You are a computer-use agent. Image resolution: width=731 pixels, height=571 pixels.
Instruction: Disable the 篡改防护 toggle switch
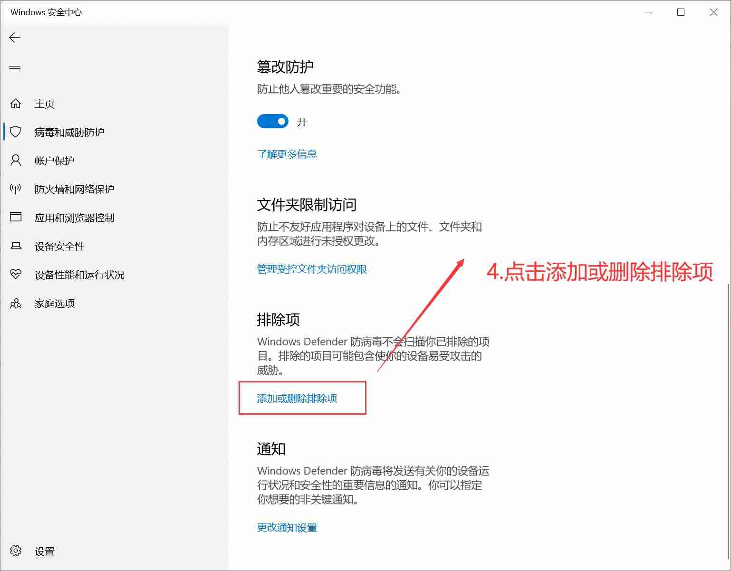tap(272, 121)
